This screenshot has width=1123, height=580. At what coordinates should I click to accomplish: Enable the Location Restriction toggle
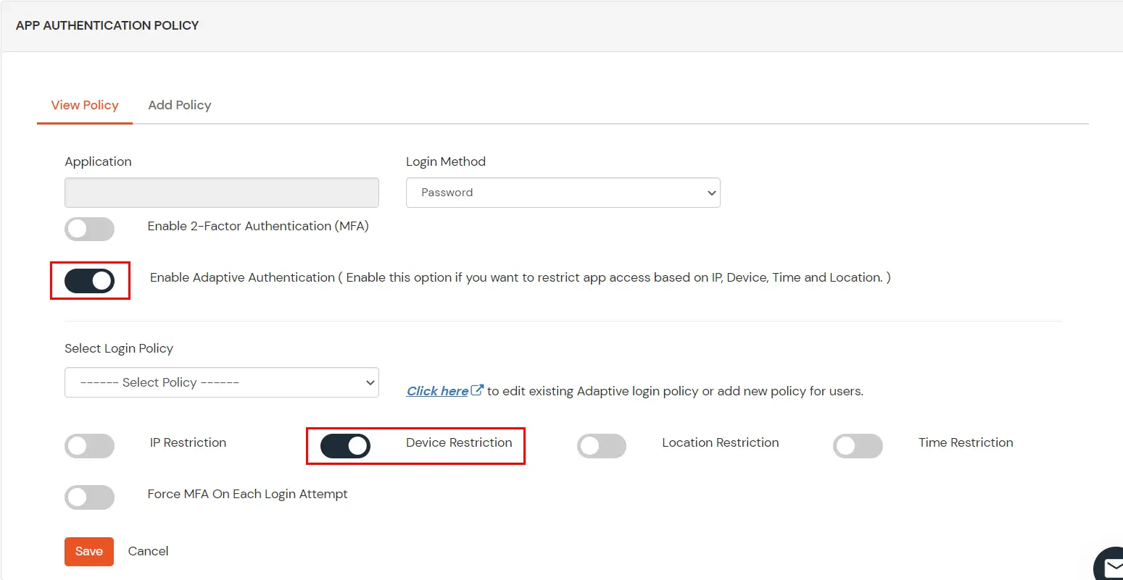point(602,446)
